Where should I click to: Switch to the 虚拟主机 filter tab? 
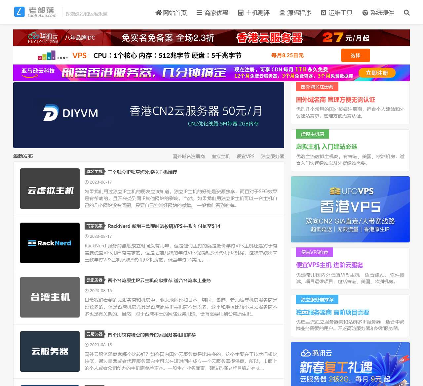pos(220,156)
